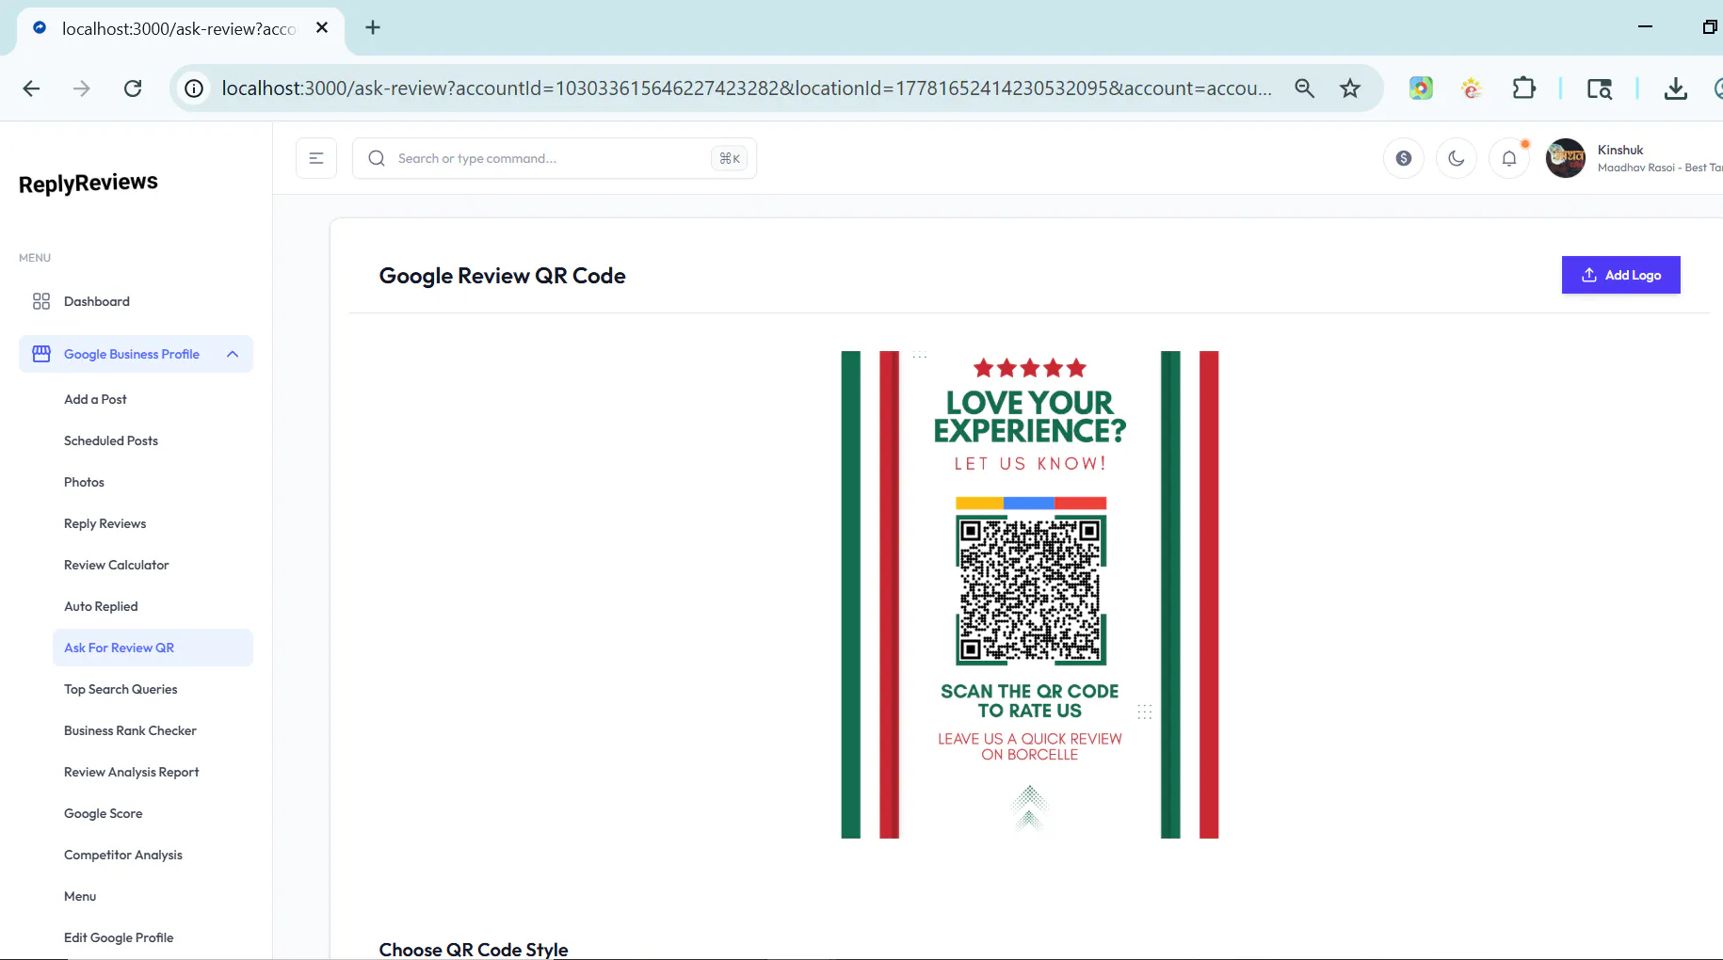Screen dimensions: 1723x960
Task: Select Ask For Review QR
Action: 153,648
